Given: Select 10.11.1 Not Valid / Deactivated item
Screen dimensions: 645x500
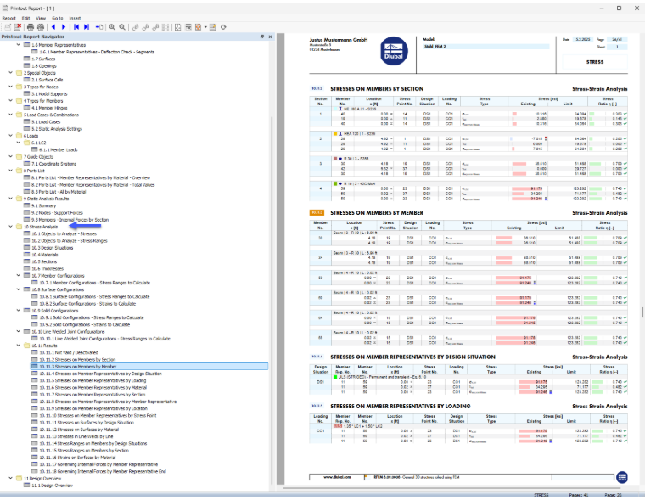Looking at the screenshot, I should pos(69,352).
